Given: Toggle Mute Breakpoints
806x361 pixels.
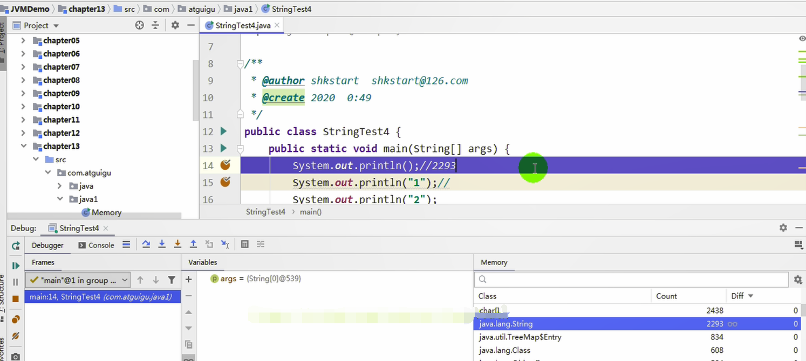Looking at the screenshot, I should [16, 336].
